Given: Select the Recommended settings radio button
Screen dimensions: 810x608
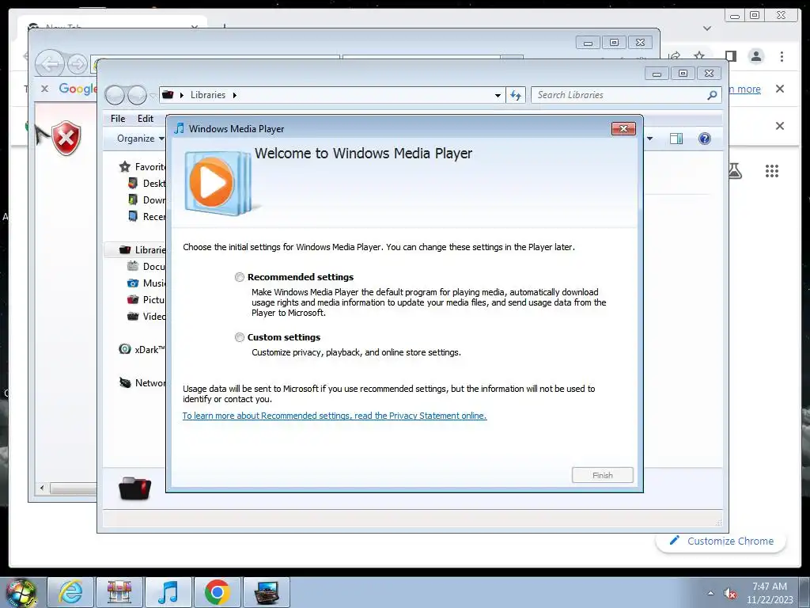Looking at the screenshot, I should pos(239,277).
